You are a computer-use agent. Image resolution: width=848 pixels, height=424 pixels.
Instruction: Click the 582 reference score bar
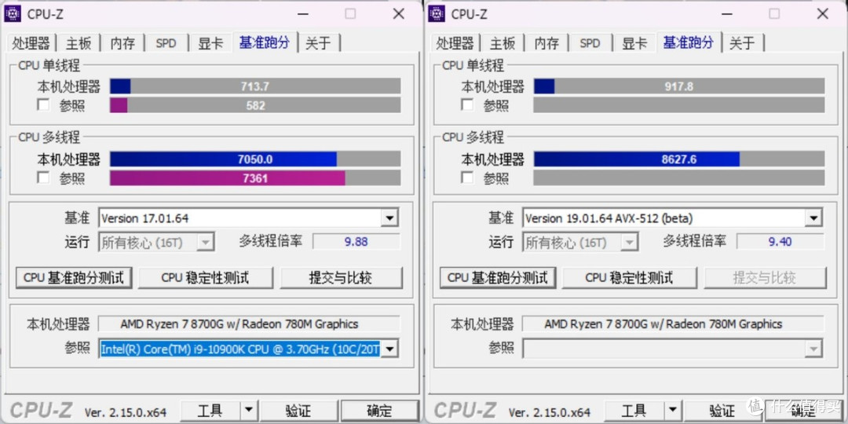pos(255,105)
